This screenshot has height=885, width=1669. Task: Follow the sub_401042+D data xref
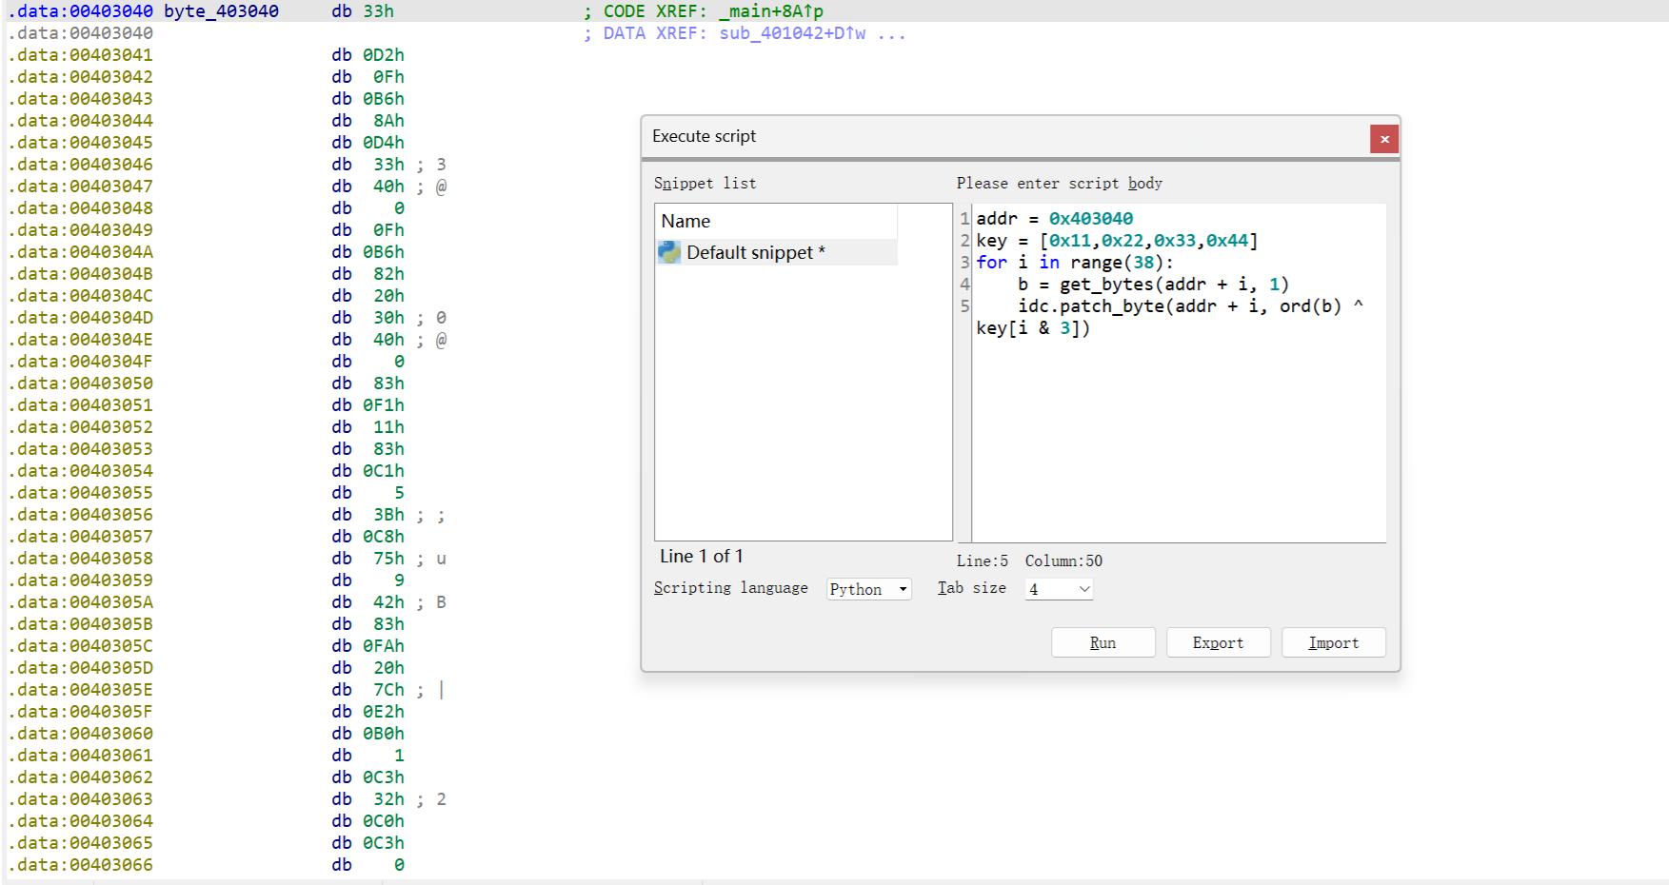792,33
